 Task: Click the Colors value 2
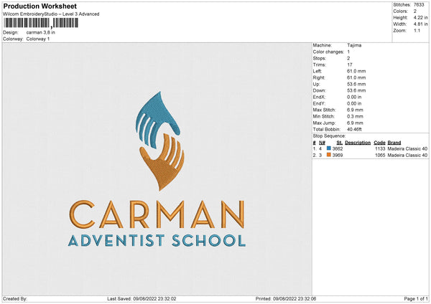pos(415,11)
